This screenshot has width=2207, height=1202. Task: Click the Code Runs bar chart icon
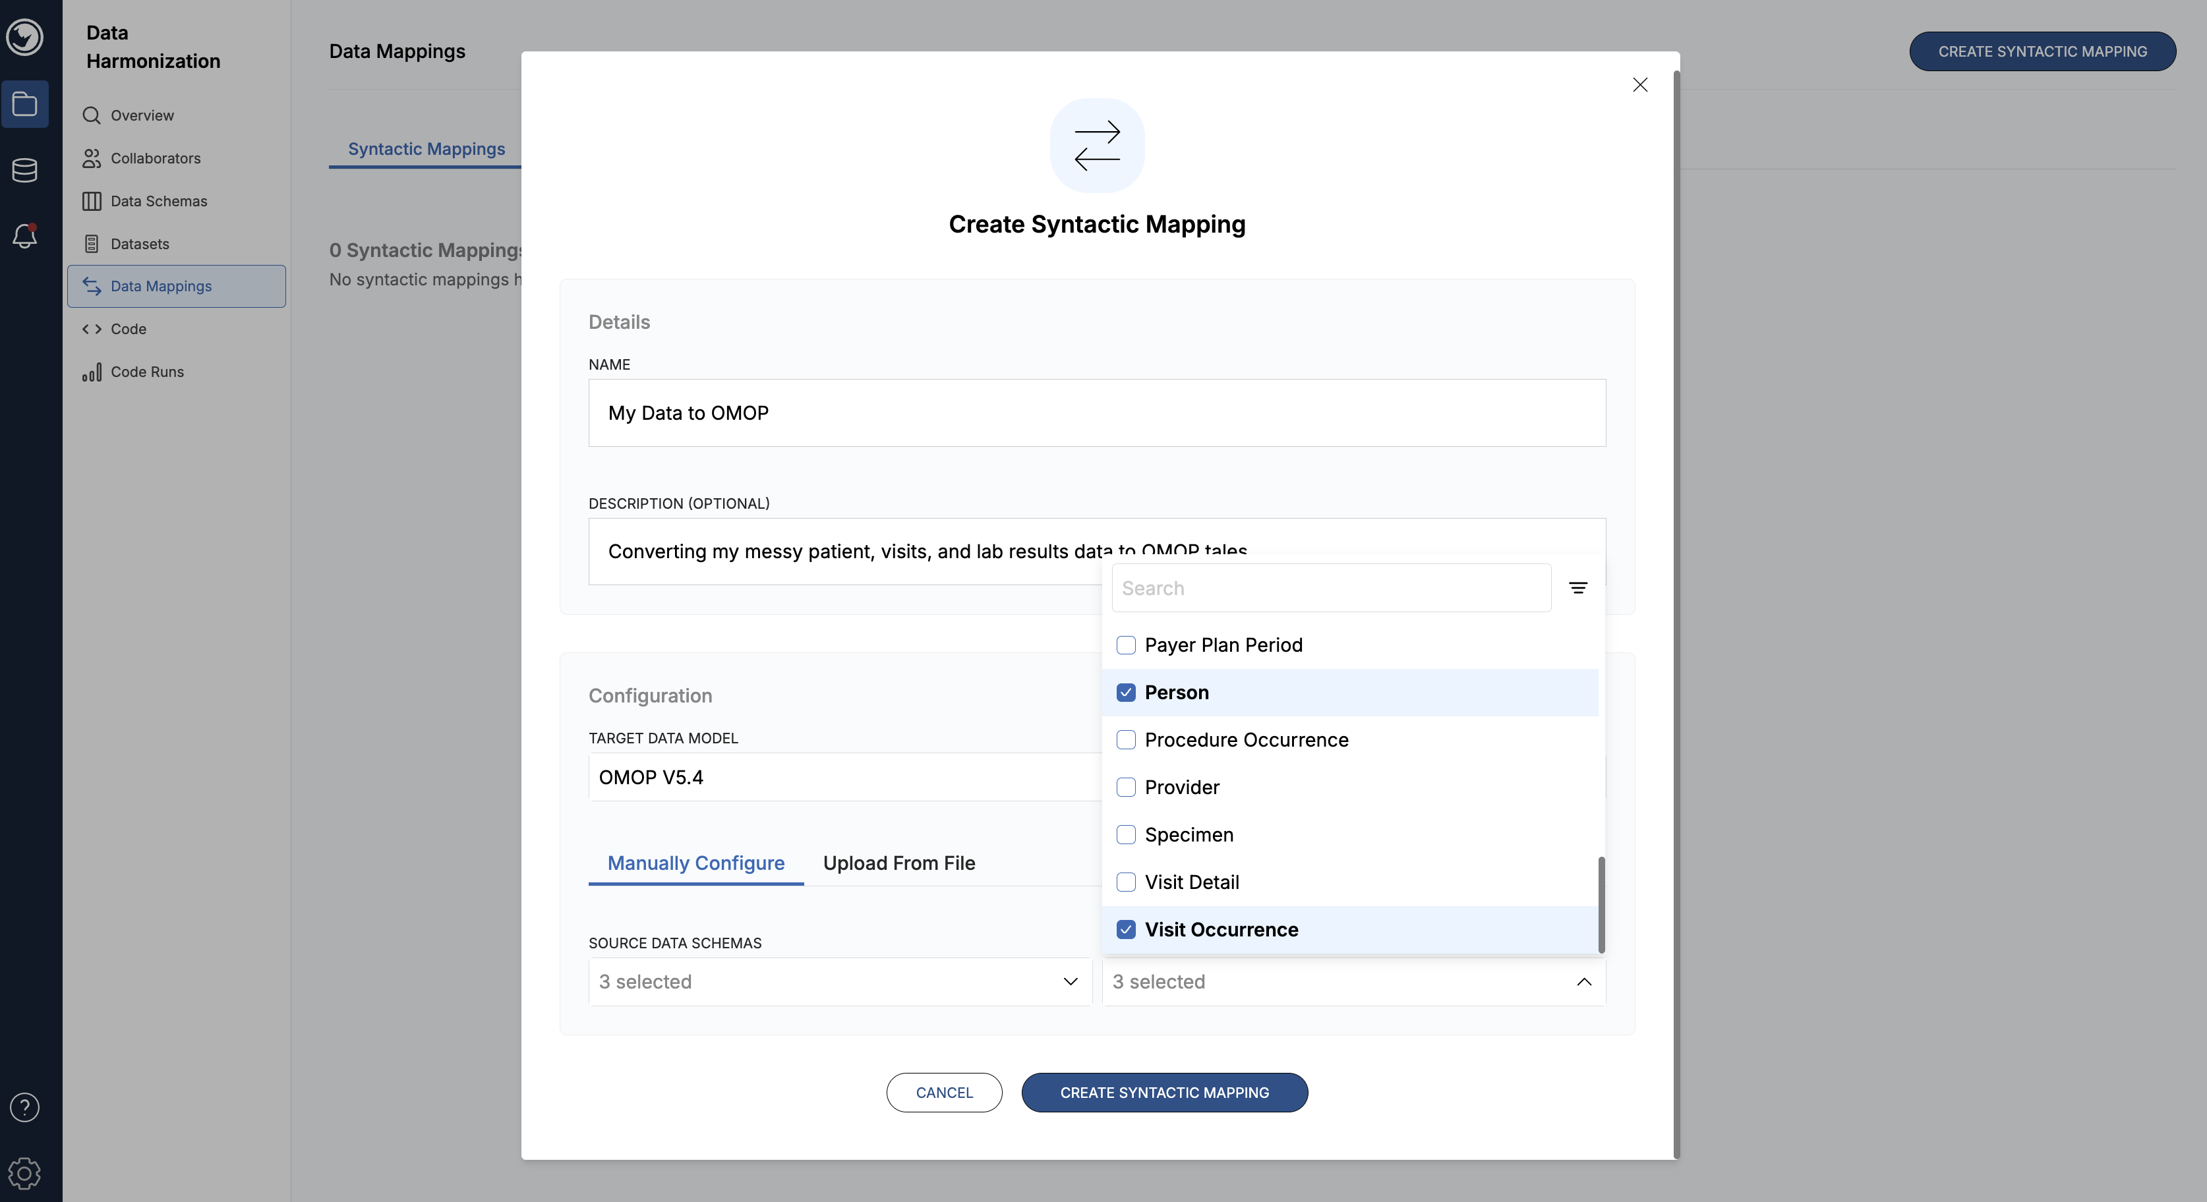click(92, 372)
